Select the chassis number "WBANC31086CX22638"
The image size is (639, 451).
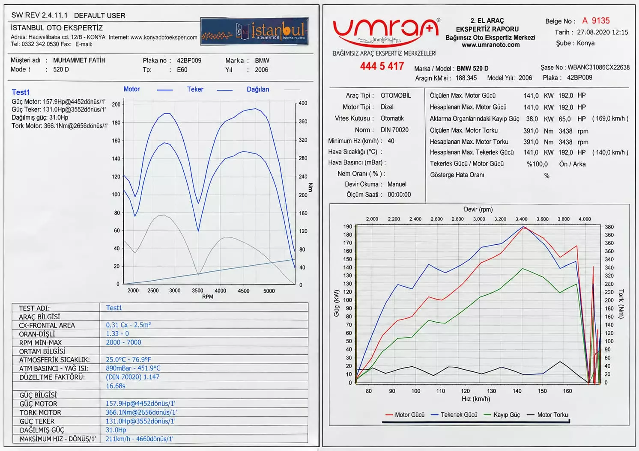coord(599,67)
